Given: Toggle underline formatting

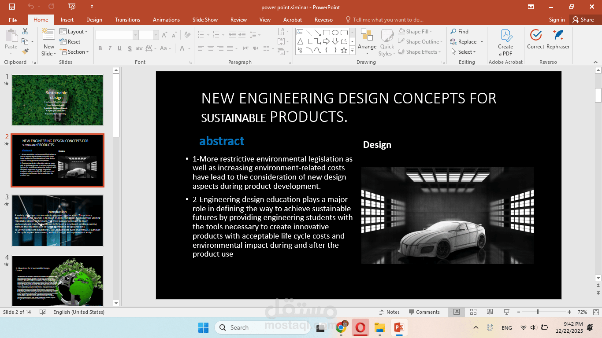Looking at the screenshot, I should click(x=119, y=48).
